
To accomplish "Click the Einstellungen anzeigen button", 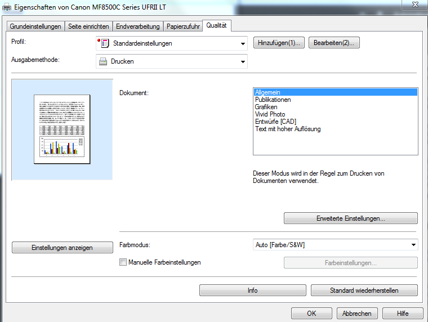I will click(x=63, y=248).
